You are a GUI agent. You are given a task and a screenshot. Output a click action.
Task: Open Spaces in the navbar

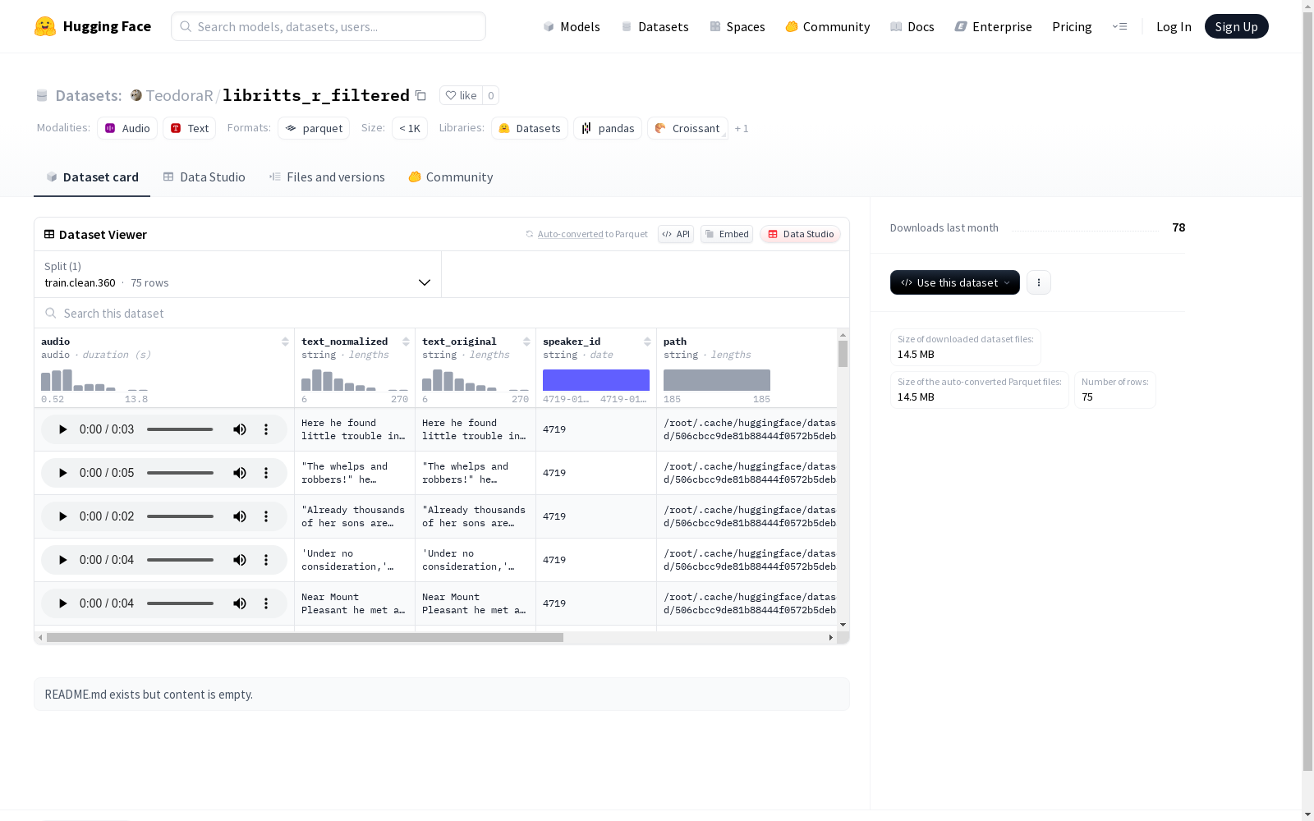coord(737,26)
